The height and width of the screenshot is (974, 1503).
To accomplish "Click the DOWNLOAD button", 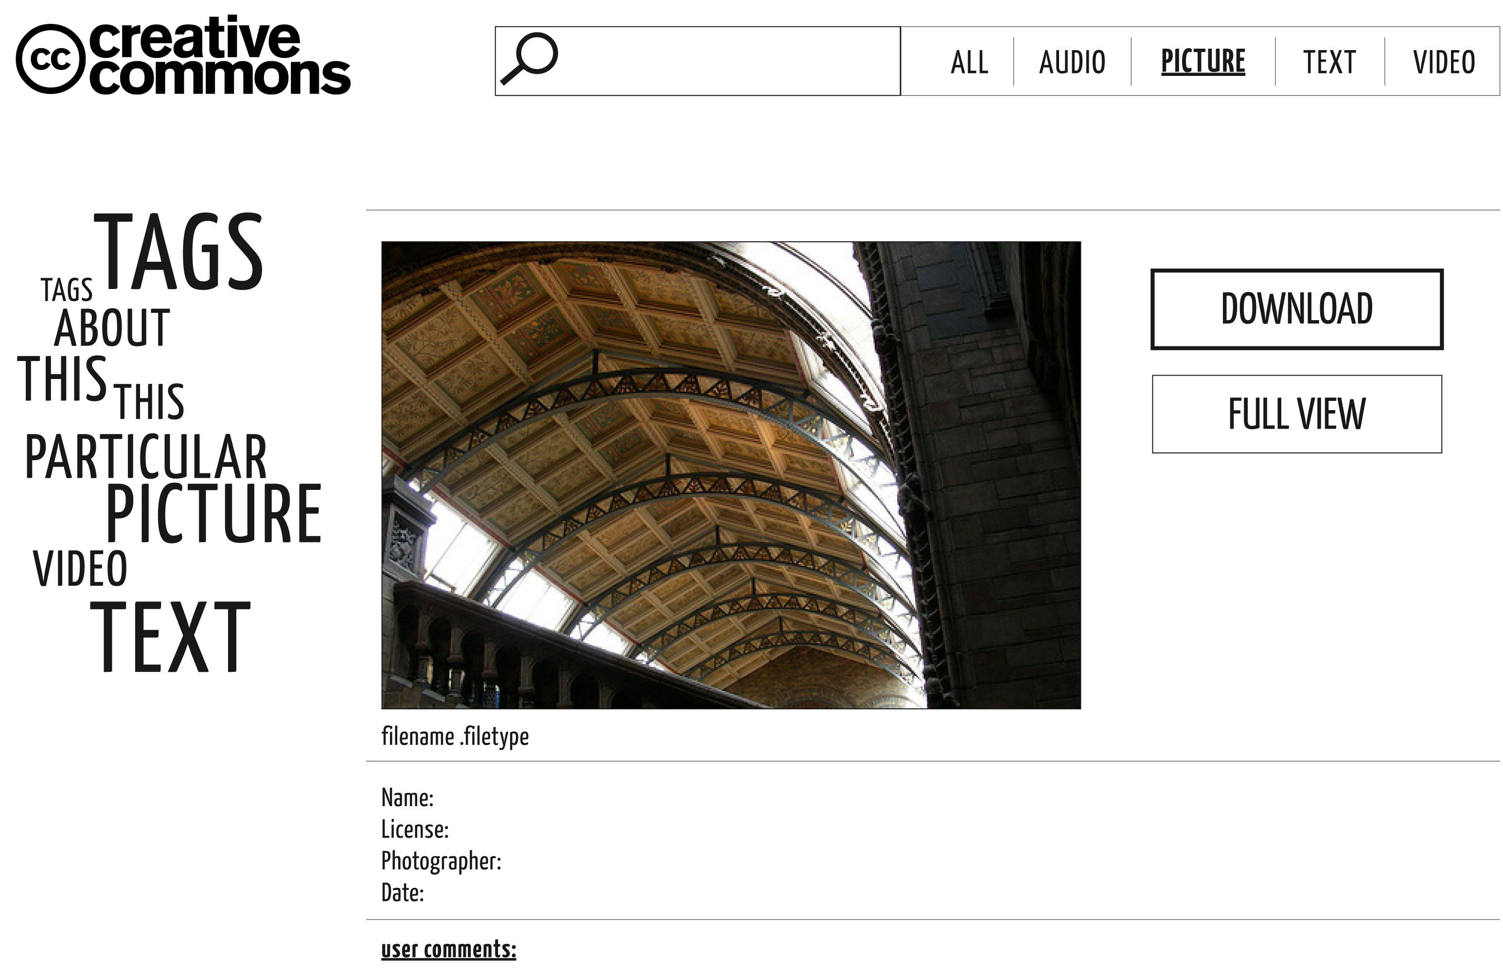I will pos(1297,309).
